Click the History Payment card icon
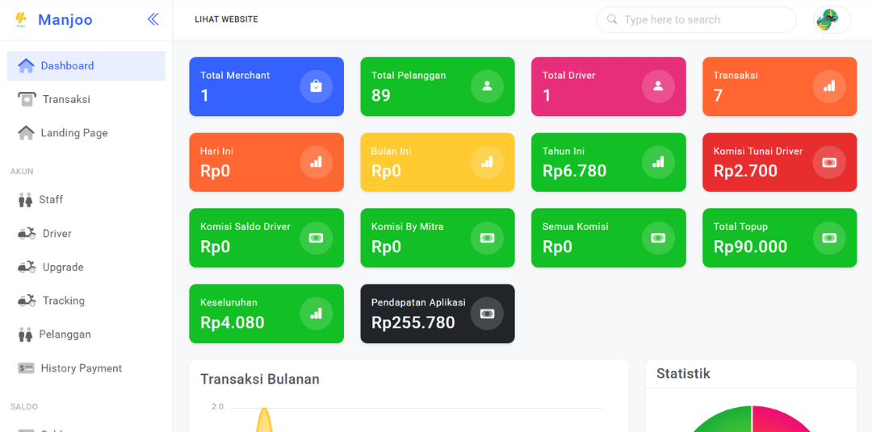Viewport: 872px width, 432px height. 27,368
